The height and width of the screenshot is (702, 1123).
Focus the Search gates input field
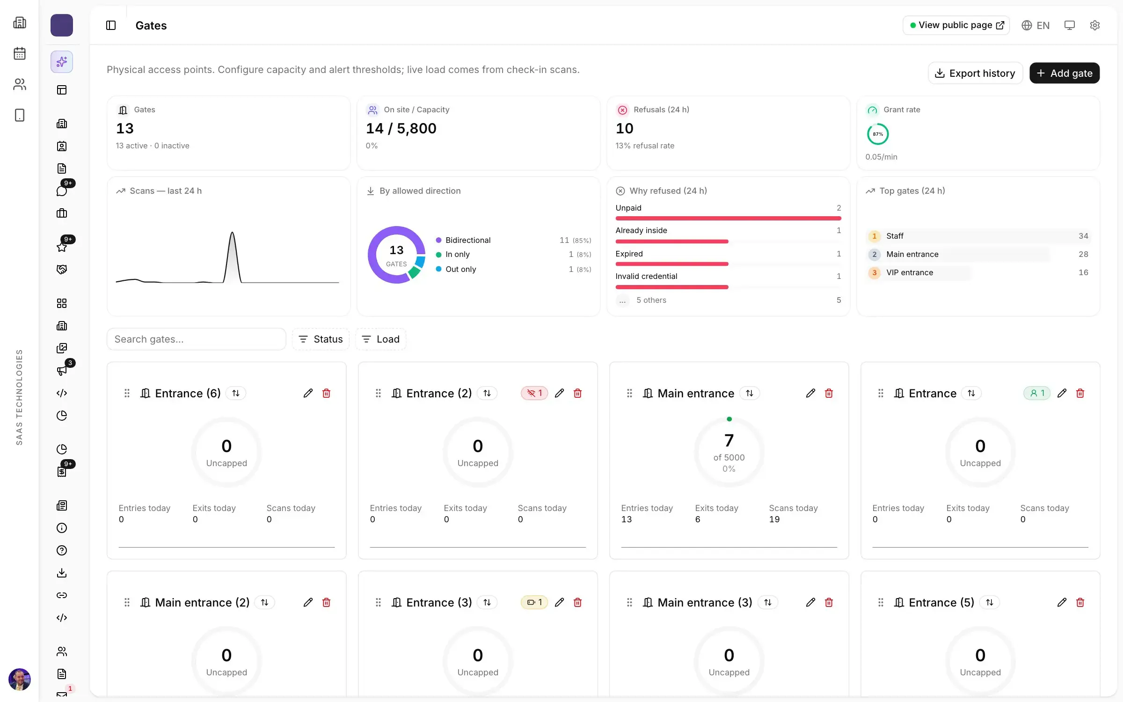[197, 339]
